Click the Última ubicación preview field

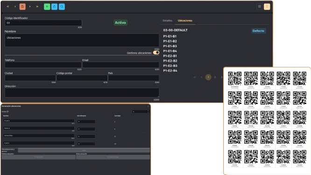point(113,157)
